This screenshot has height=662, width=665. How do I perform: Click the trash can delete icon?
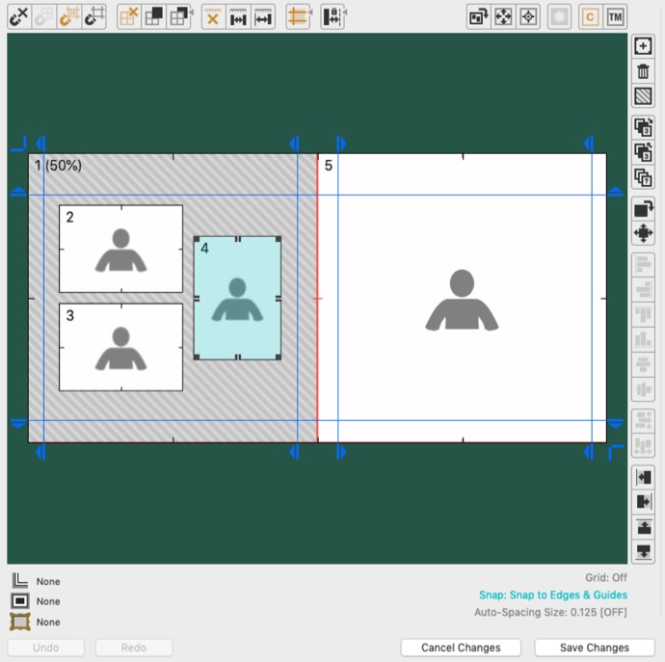click(x=643, y=71)
